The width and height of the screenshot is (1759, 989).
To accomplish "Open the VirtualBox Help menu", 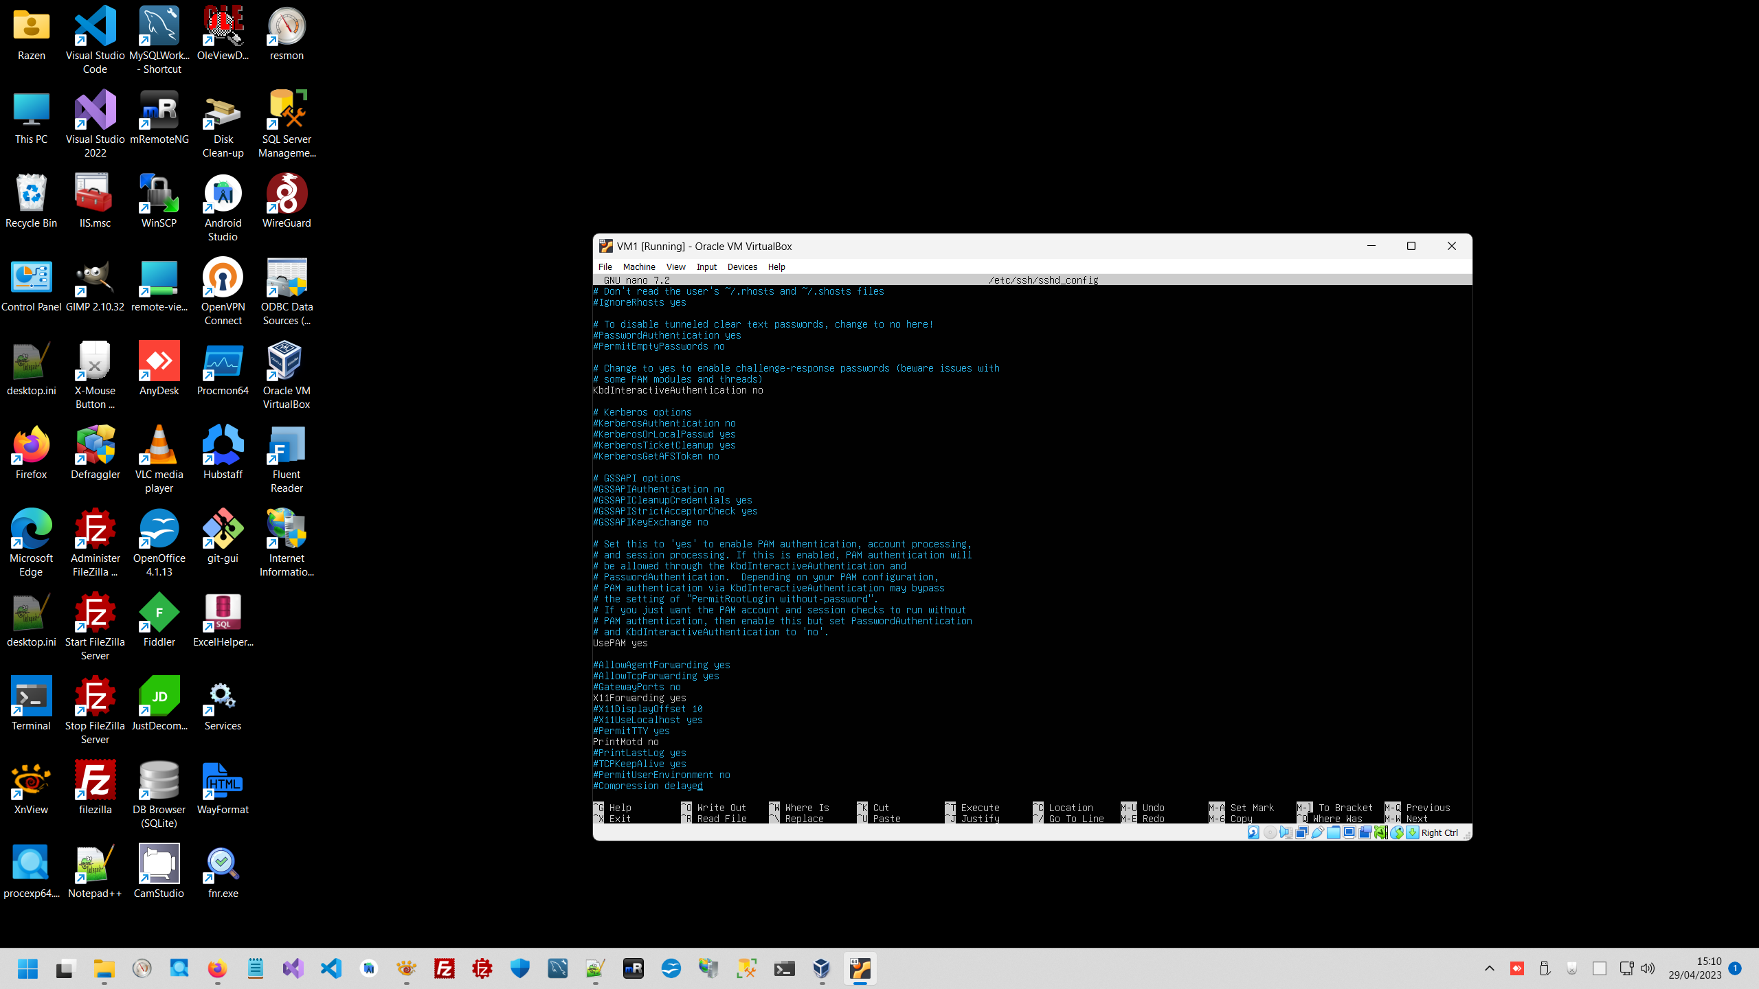I will (x=776, y=266).
